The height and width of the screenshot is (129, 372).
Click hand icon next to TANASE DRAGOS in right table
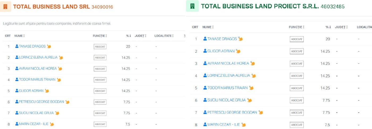(240, 39)
